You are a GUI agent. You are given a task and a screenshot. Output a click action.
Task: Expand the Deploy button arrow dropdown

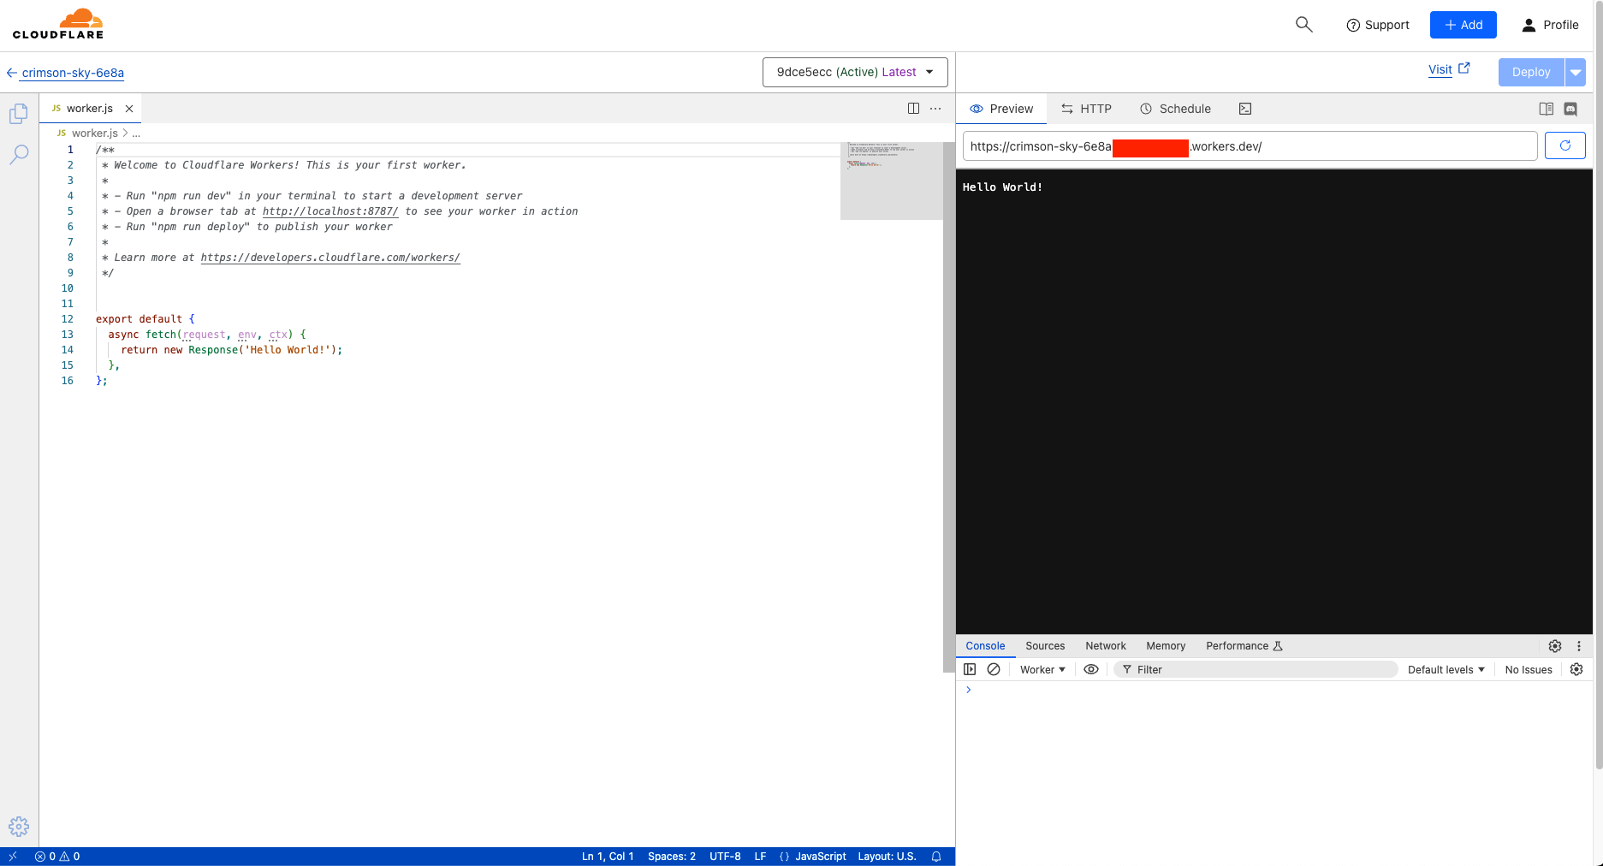pyautogui.click(x=1575, y=73)
